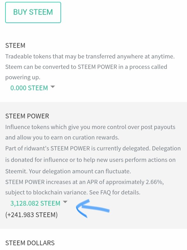Click the caret beside 0.000 STEEM

click(53, 87)
